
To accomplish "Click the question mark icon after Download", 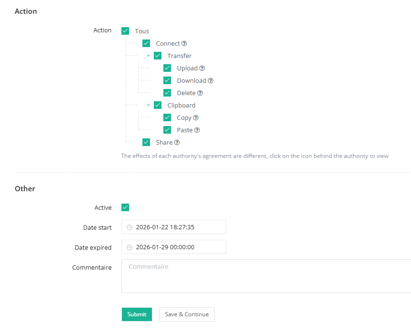I will point(211,81).
